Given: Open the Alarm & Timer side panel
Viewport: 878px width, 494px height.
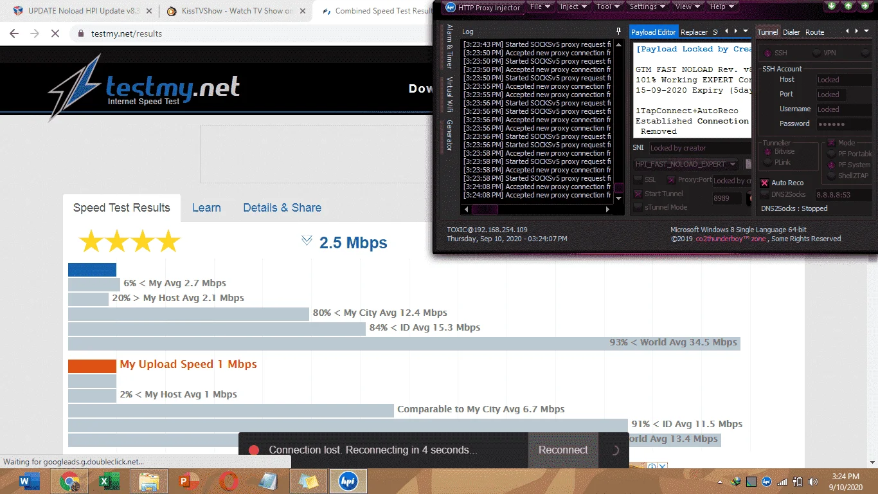Looking at the screenshot, I should click(449, 47).
